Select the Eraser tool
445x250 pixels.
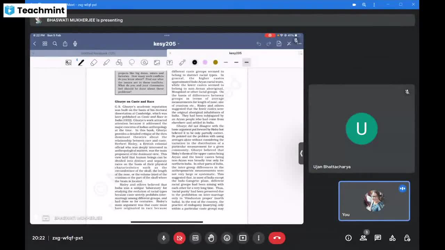tap(94, 62)
